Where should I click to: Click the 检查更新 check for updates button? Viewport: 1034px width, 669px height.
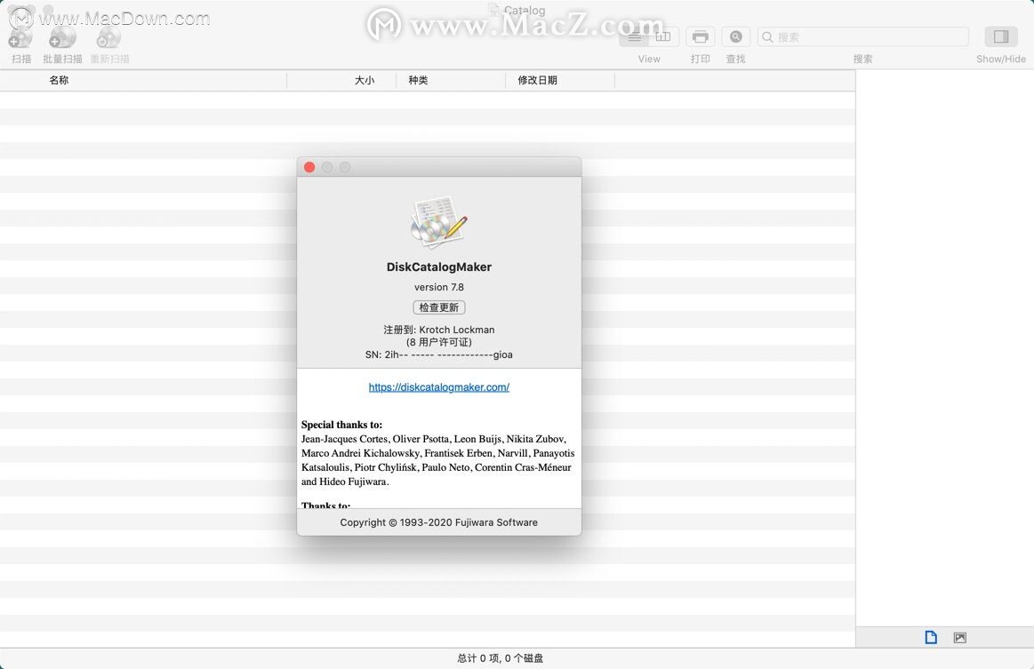coord(439,307)
